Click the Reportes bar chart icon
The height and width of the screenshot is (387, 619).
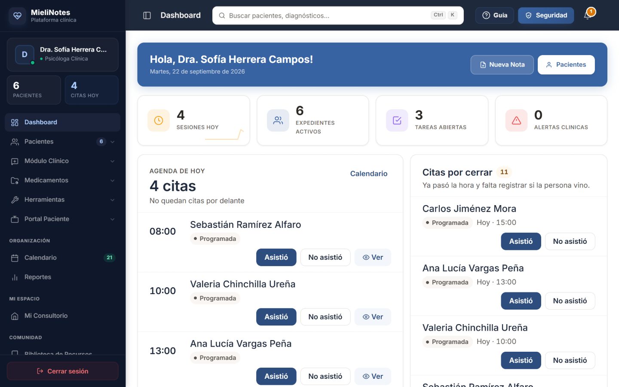[15, 277]
